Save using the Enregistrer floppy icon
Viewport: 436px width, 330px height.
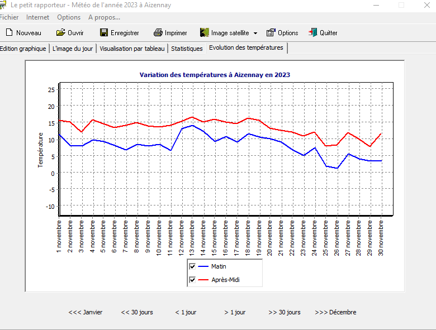[x=104, y=32]
